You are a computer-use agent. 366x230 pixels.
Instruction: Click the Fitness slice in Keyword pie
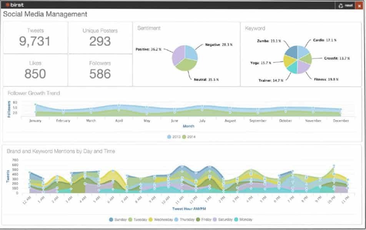click(304, 66)
